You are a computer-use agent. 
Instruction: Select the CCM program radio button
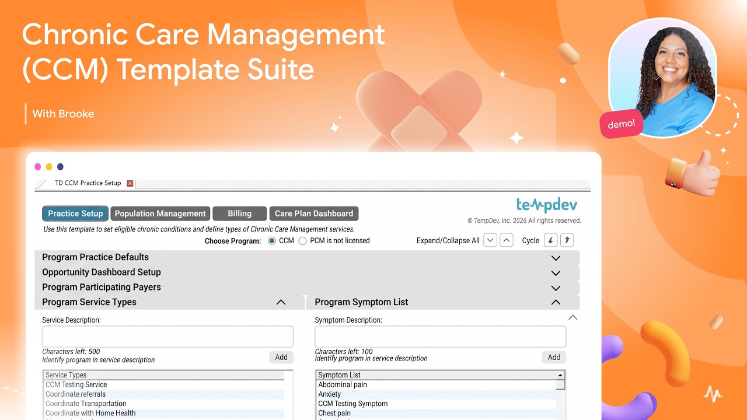[272, 240]
